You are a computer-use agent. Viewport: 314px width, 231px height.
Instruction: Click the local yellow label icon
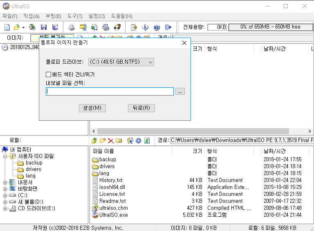point(119,141)
